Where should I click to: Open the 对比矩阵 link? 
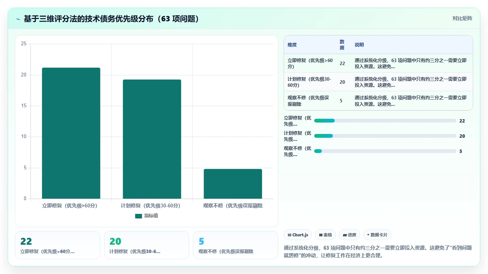pyautogui.click(x=462, y=18)
